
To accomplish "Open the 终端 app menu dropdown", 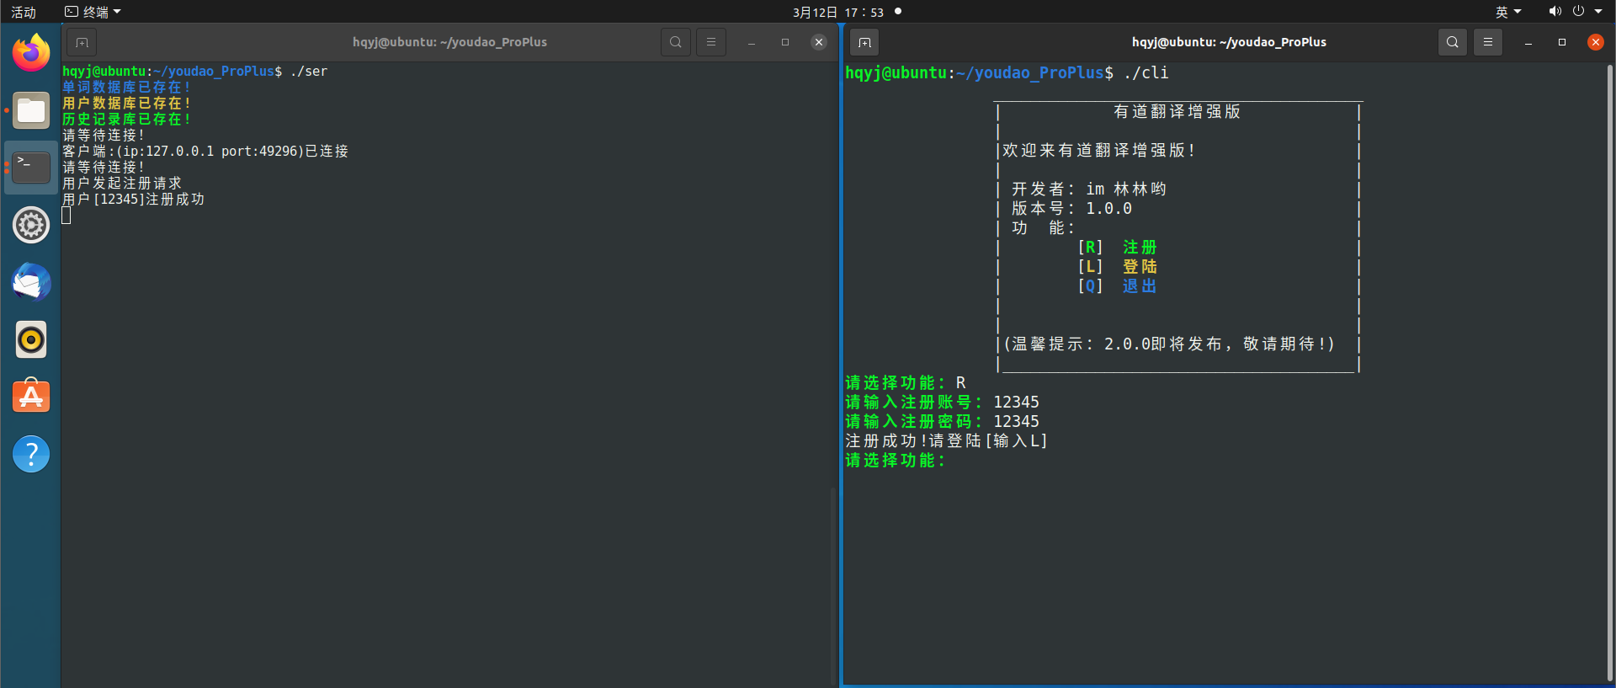I will [93, 12].
